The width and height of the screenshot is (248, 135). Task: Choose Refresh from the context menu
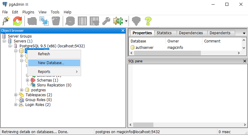point(54,54)
